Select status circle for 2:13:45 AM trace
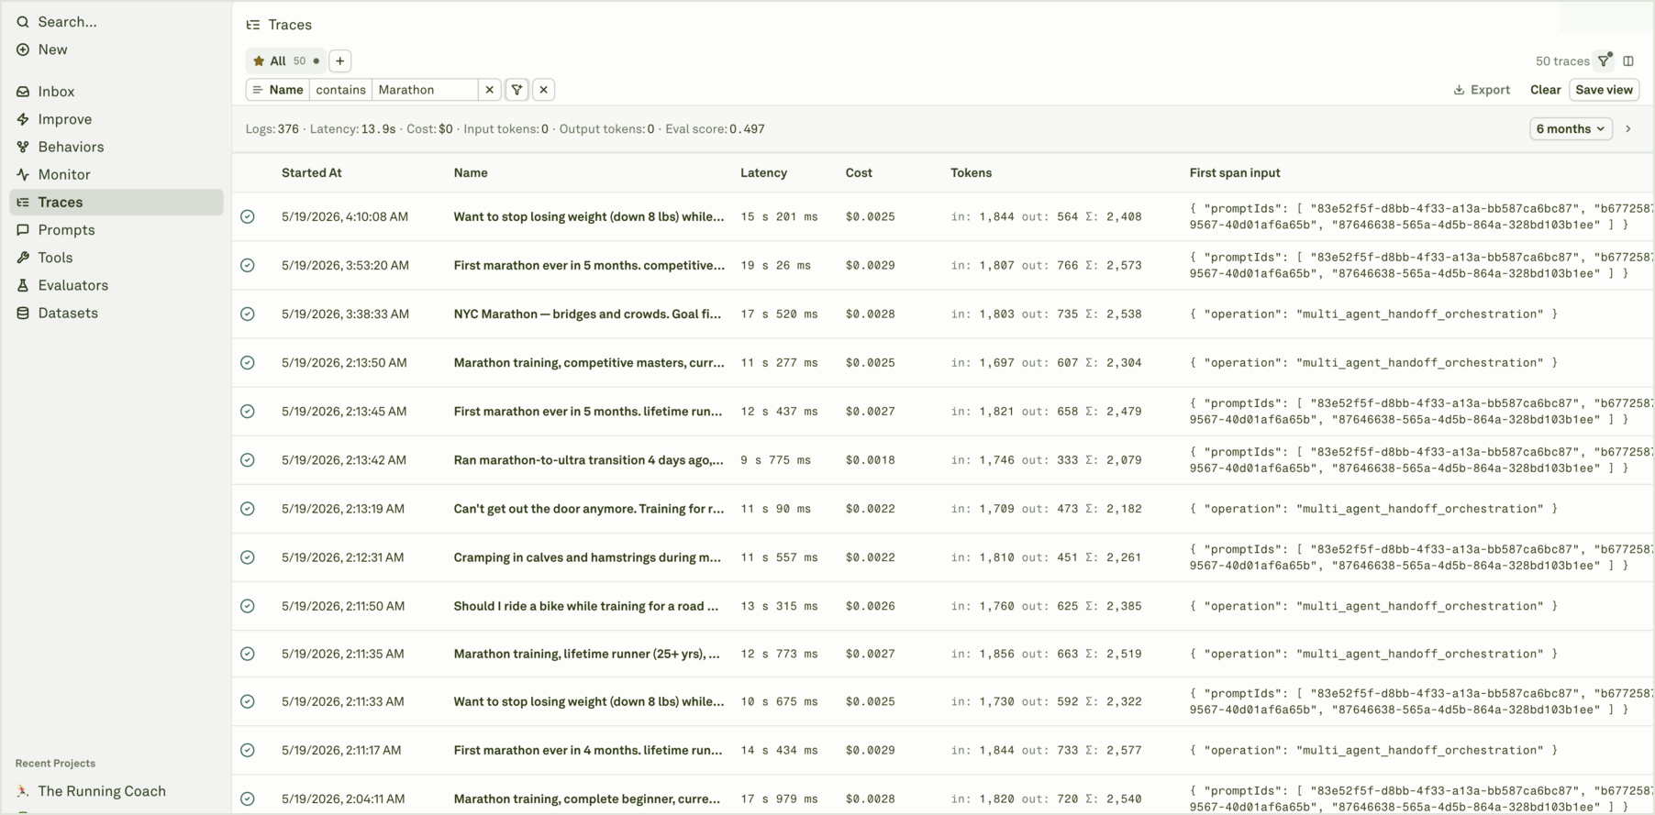This screenshot has height=815, width=1655. click(x=248, y=411)
